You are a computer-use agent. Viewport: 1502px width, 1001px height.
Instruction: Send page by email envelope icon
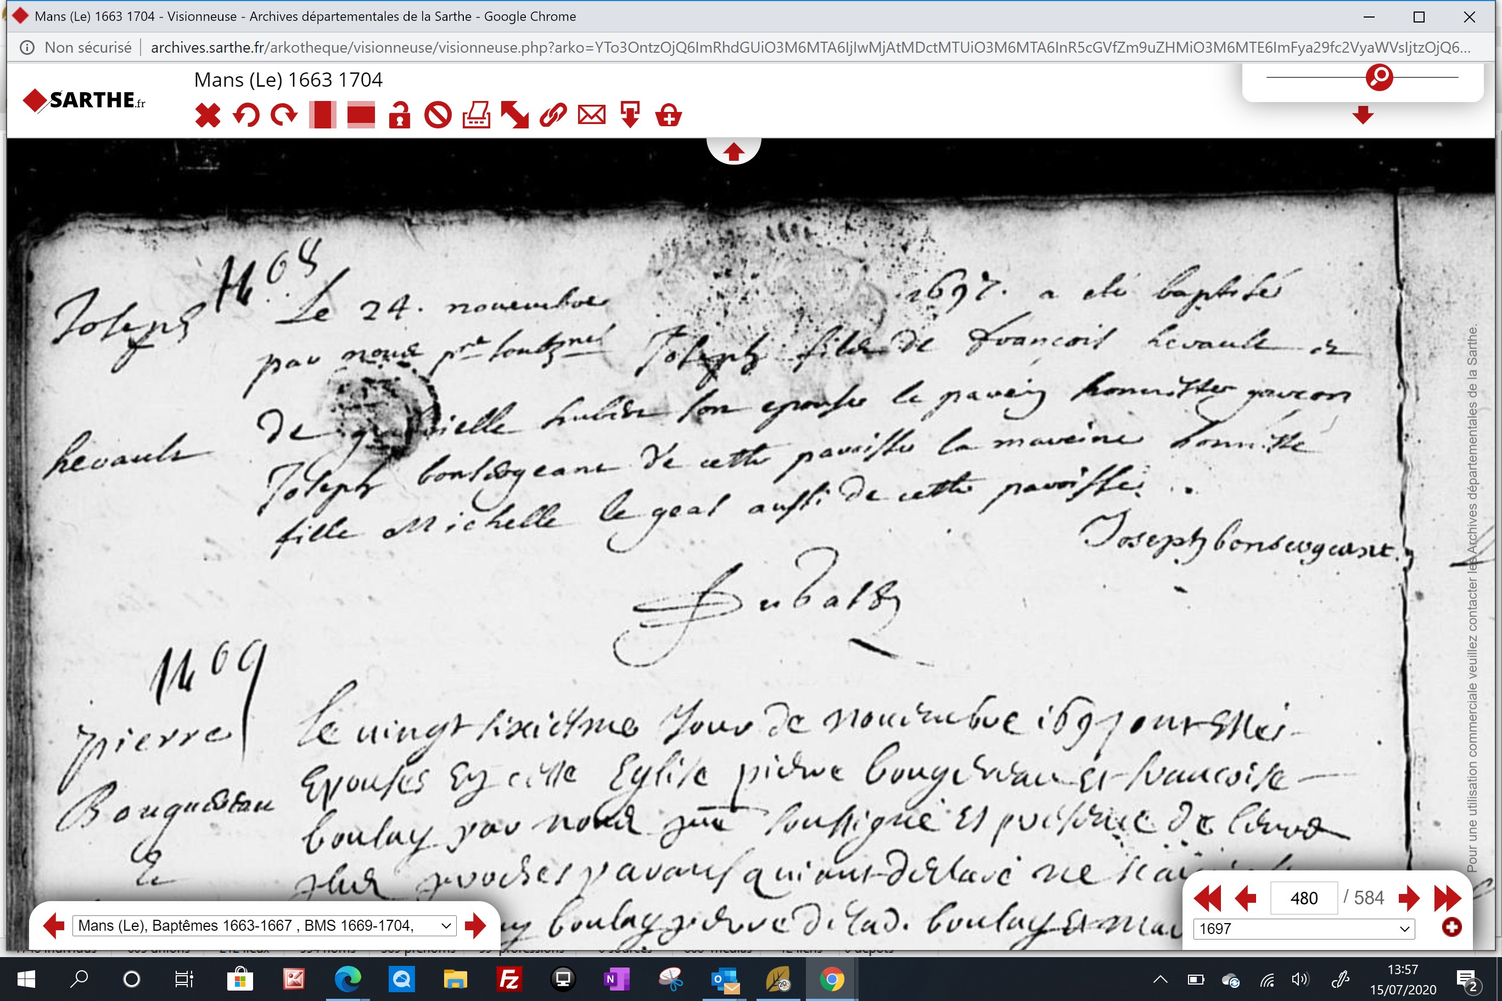pos(591,116)
